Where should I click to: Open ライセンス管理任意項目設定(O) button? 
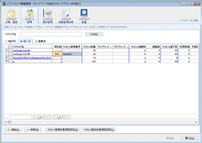pos(63,130)
